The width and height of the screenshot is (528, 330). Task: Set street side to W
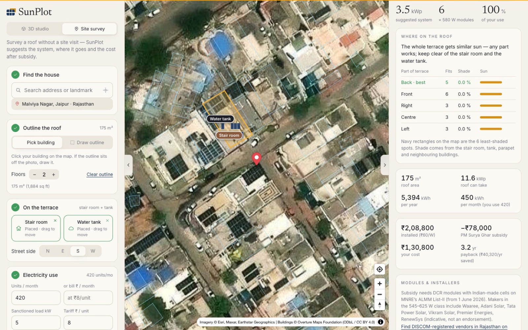pos(93,251)
